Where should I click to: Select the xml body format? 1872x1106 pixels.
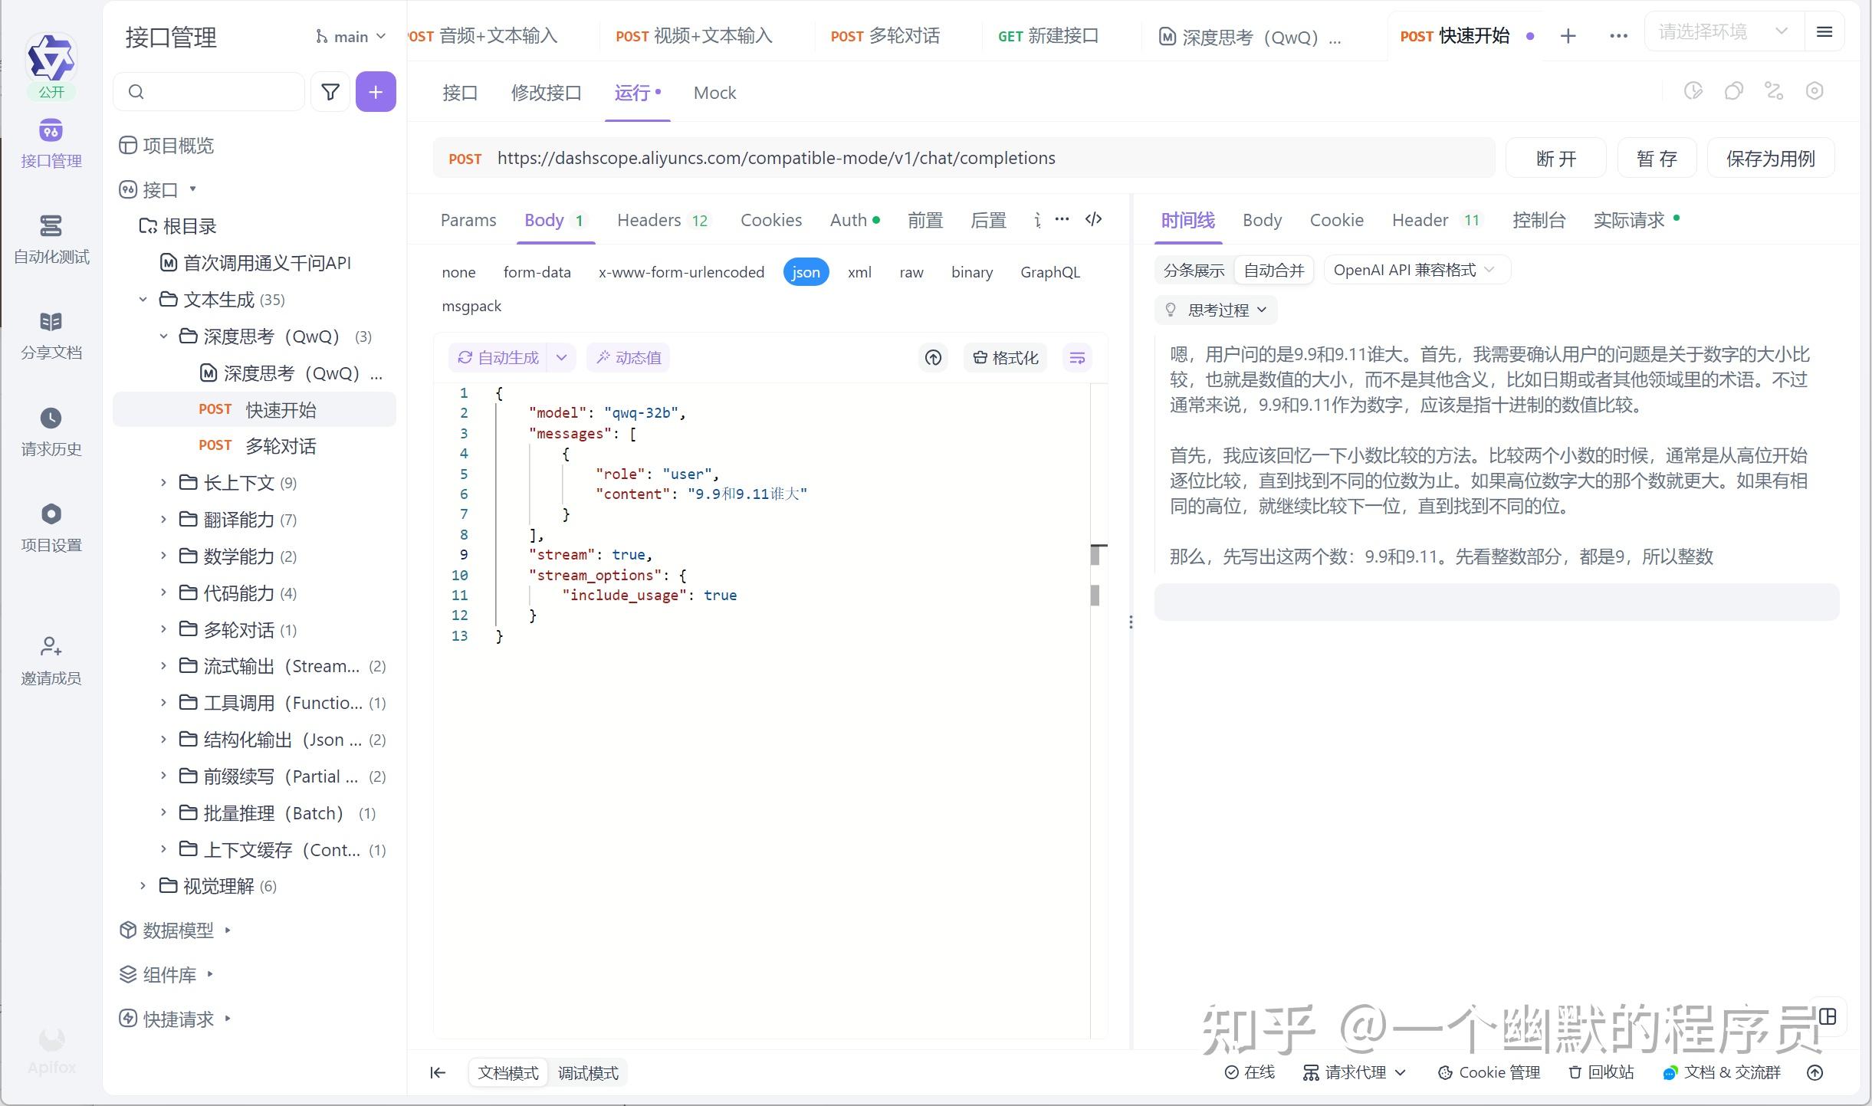coord(859,272)
